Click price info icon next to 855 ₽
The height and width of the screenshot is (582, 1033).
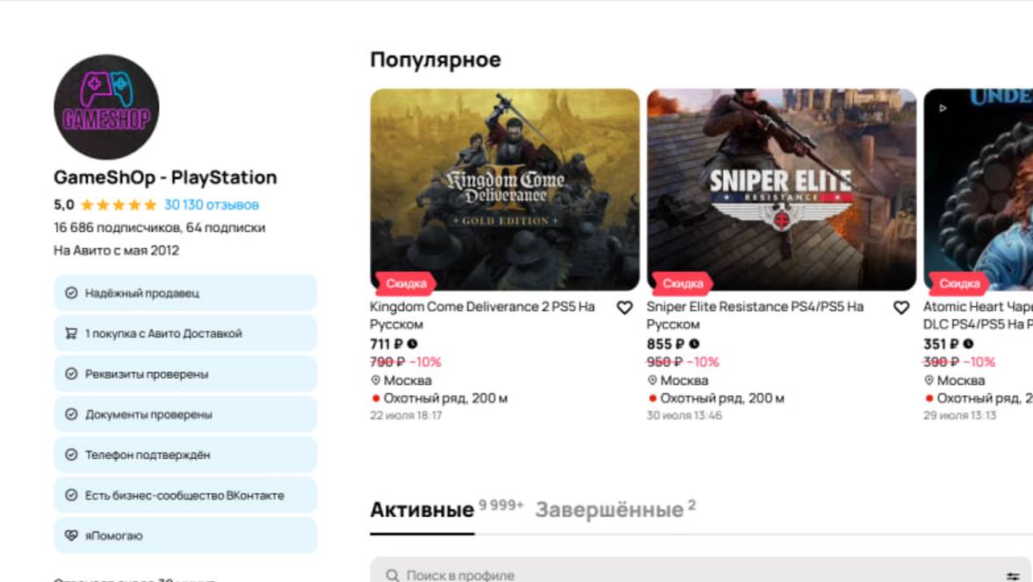tap(694, 344)
